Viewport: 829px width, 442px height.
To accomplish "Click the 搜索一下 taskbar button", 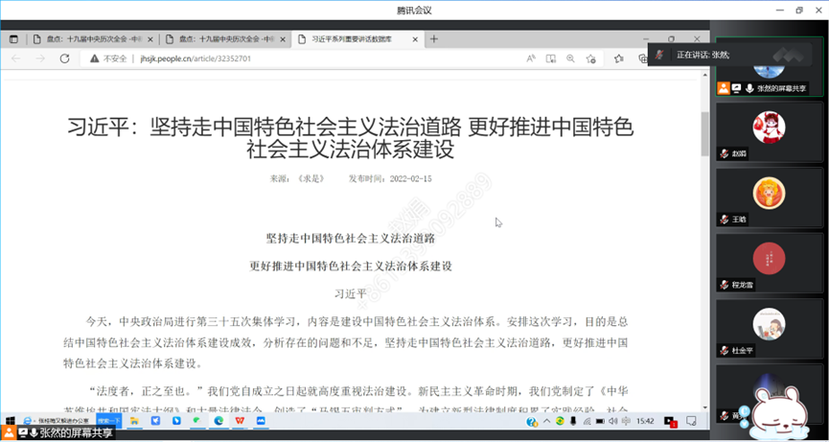I will 108,421.
